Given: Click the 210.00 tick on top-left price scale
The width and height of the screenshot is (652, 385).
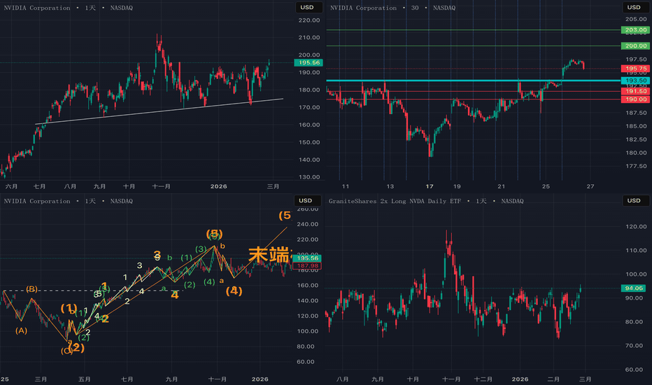Looking at the screenshot, I should pos(309,38).
